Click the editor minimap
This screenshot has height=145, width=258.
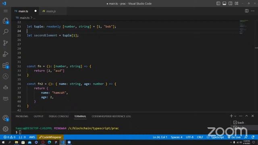tap(244, 27)
